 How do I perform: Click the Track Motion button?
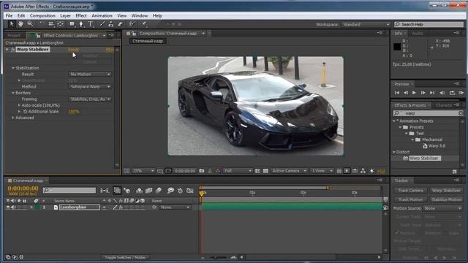click(411, 199)
